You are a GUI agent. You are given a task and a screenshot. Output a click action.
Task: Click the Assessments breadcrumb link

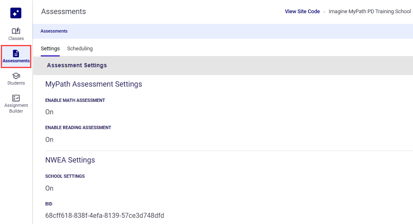[x=54, y=31]
